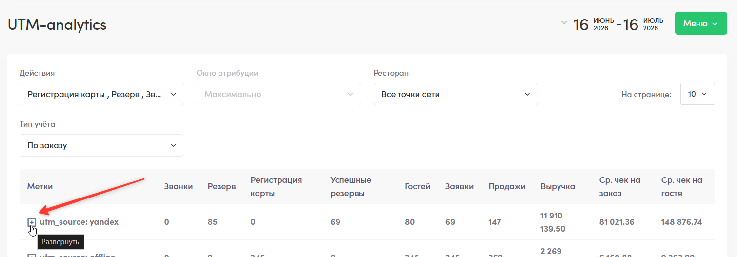The image size is (737, 257).
Task: Open the disabled Окно атрибуции dropdown
Action: coord(279,94)
